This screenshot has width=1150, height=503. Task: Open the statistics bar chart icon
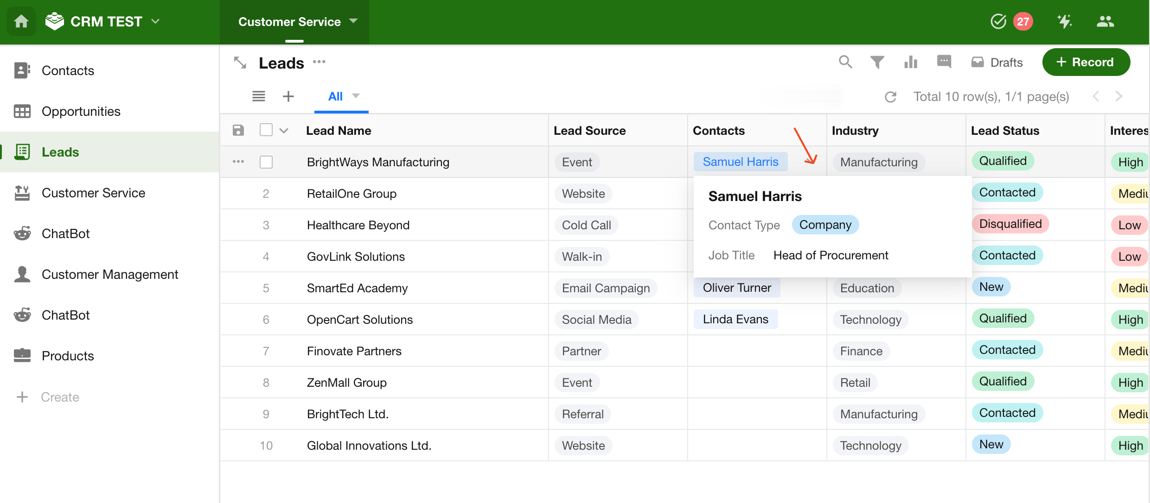[x=911, y=62]
